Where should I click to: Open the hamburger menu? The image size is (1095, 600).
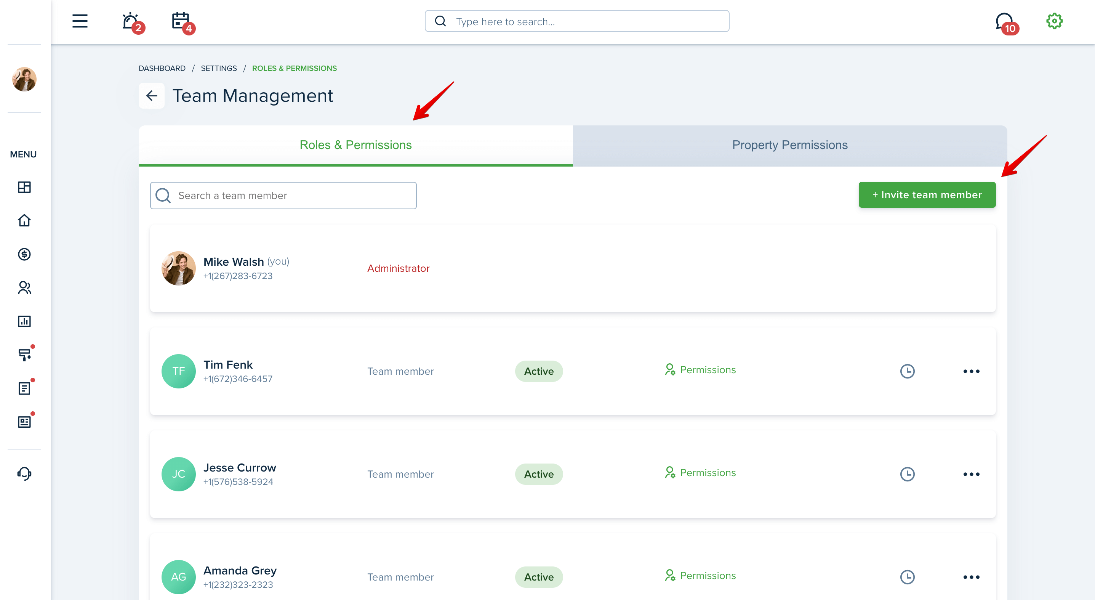tap(80, 21)
